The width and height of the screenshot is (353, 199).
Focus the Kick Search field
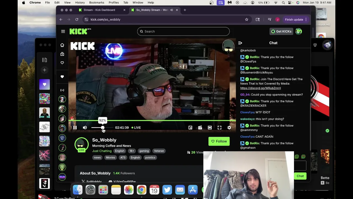click(x=183, y=31)
